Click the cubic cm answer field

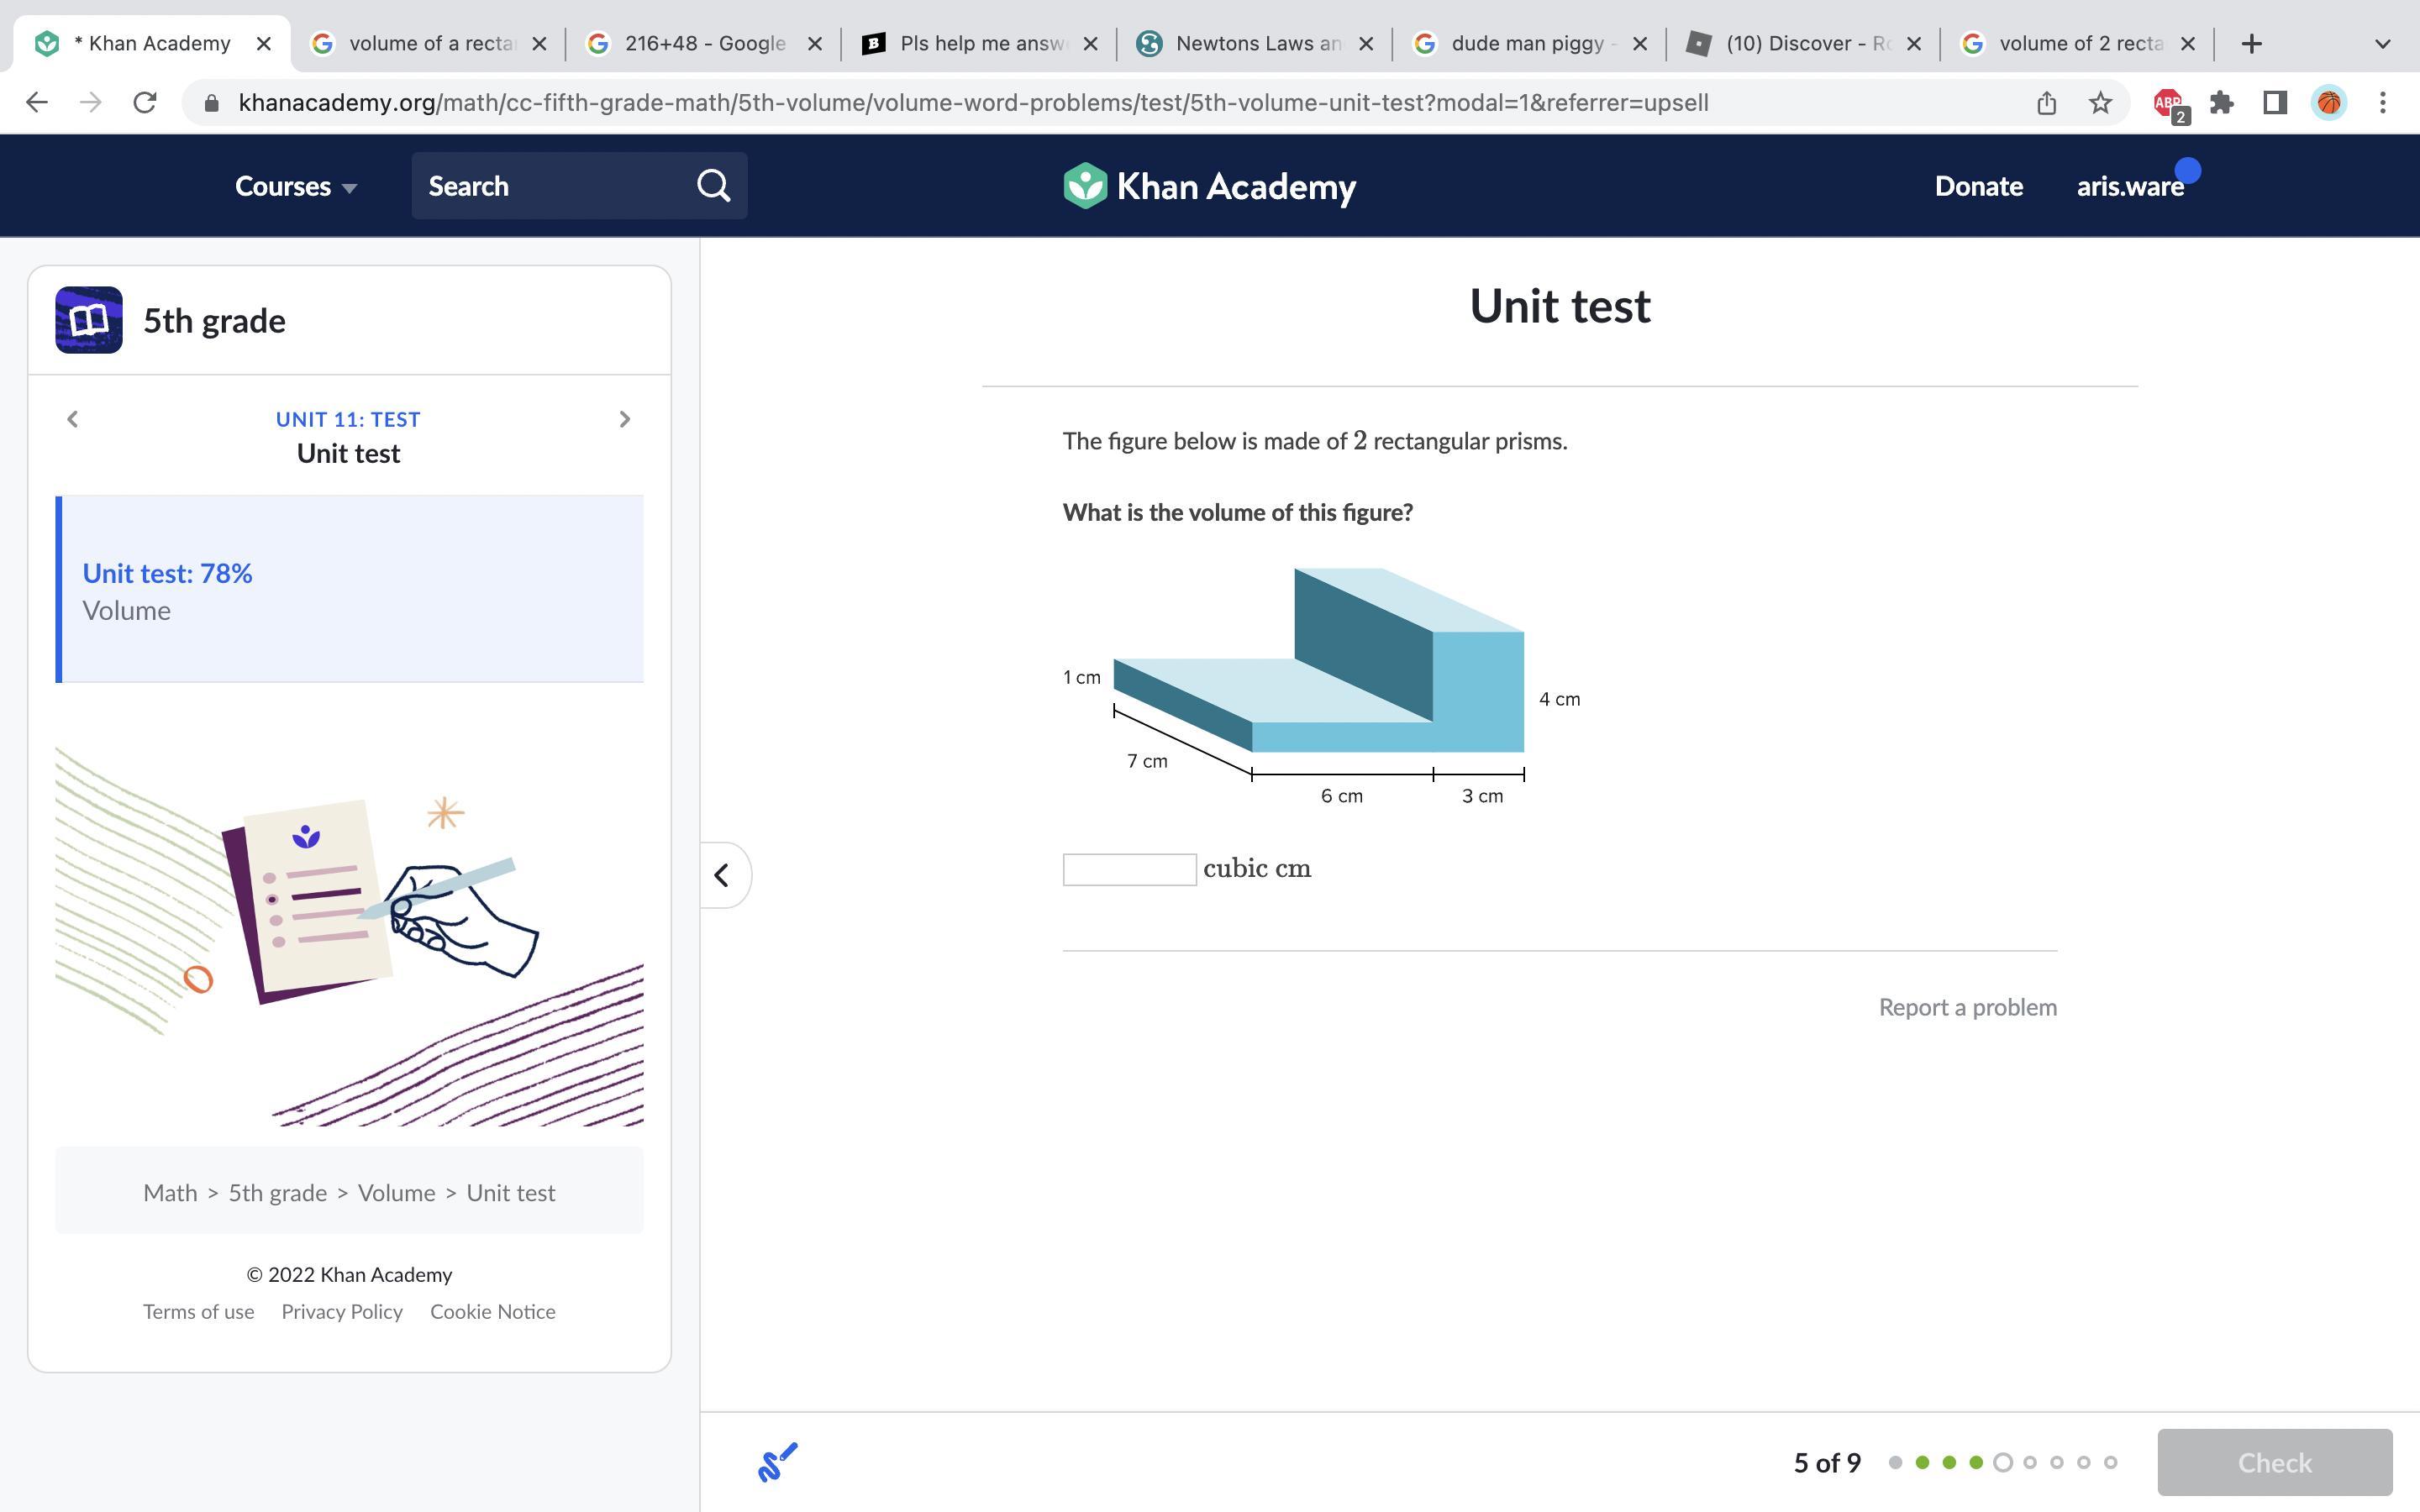click(x=1129, y=869)
